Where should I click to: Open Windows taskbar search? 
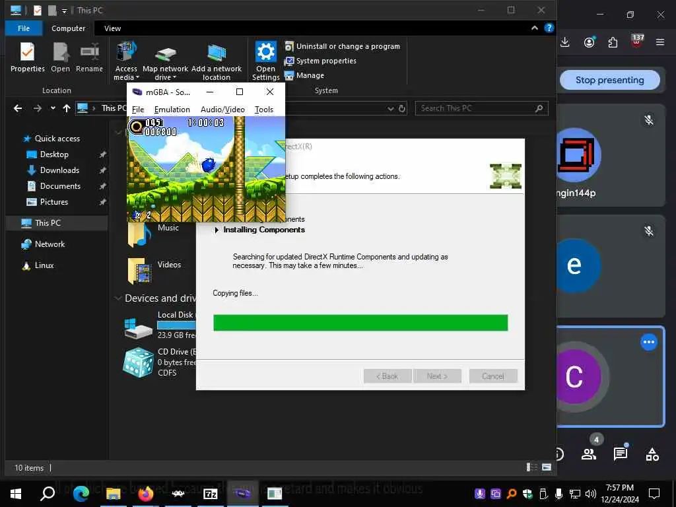click(48, 494)
